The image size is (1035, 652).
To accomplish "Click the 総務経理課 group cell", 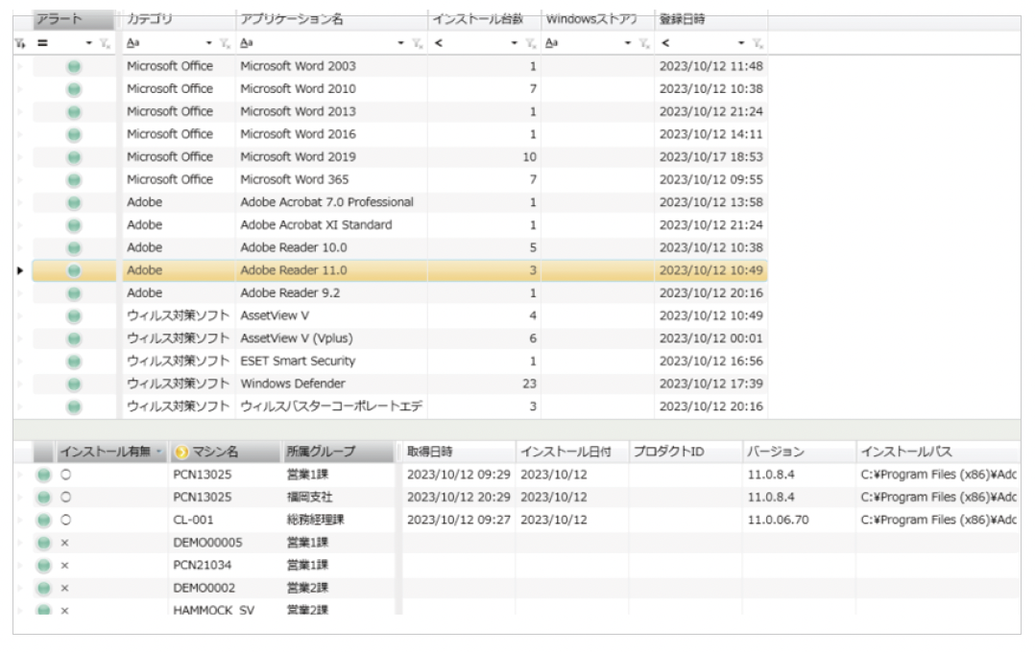I will point(337,520).
